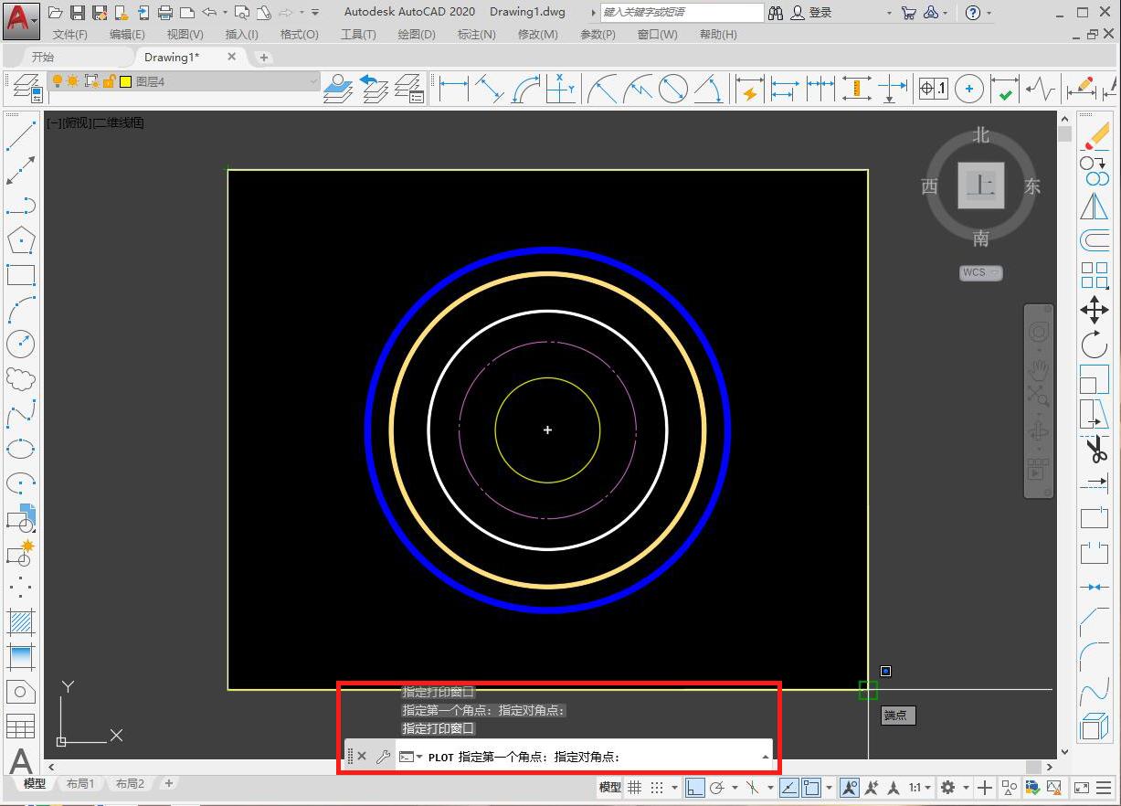Switch to the 布局1 layout tab
Screen dimensions: 1121x806
click(x=80, y=784)
